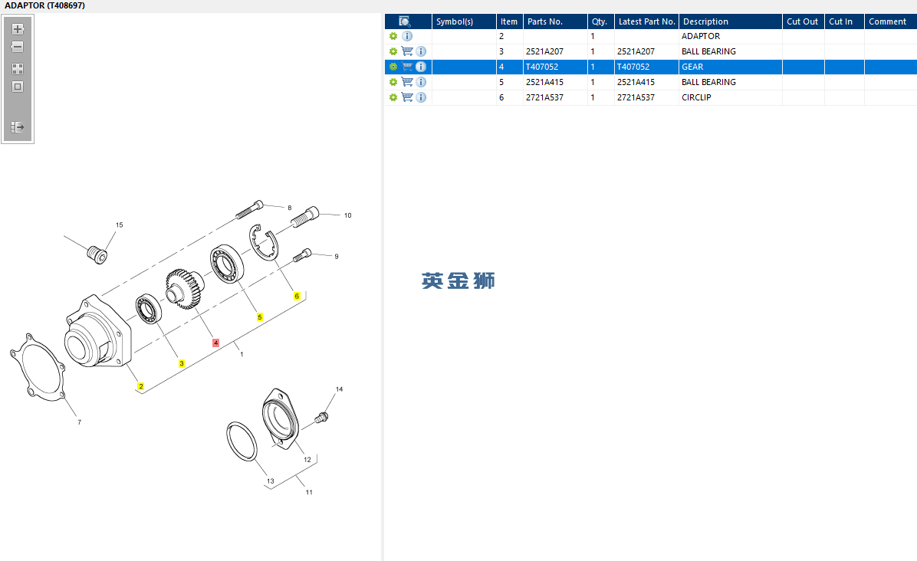Image resolution: width=917 pixels, height=561 pixels.
Task: Click the ADAPTOR (T408697) title text
Action: 44,5
